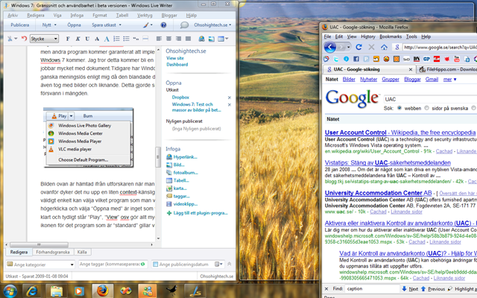Open the Arkiv menu

13,15
